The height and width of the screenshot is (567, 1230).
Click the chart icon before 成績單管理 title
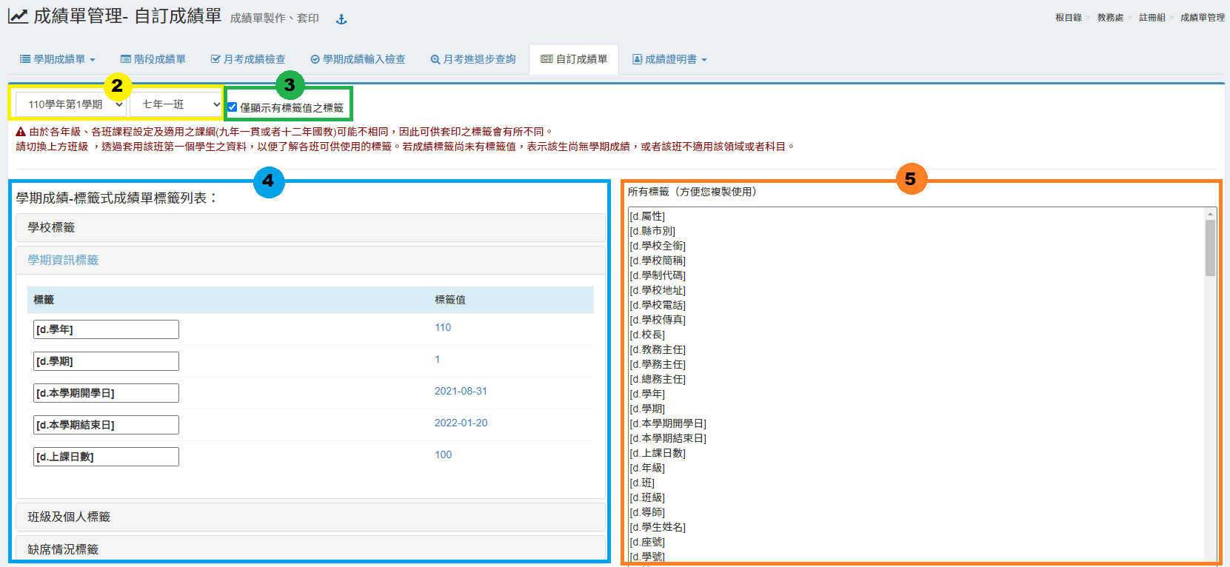[x=18, y=16]
